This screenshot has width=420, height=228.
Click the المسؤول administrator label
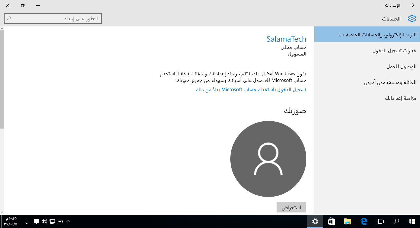(x=297, y=54)
